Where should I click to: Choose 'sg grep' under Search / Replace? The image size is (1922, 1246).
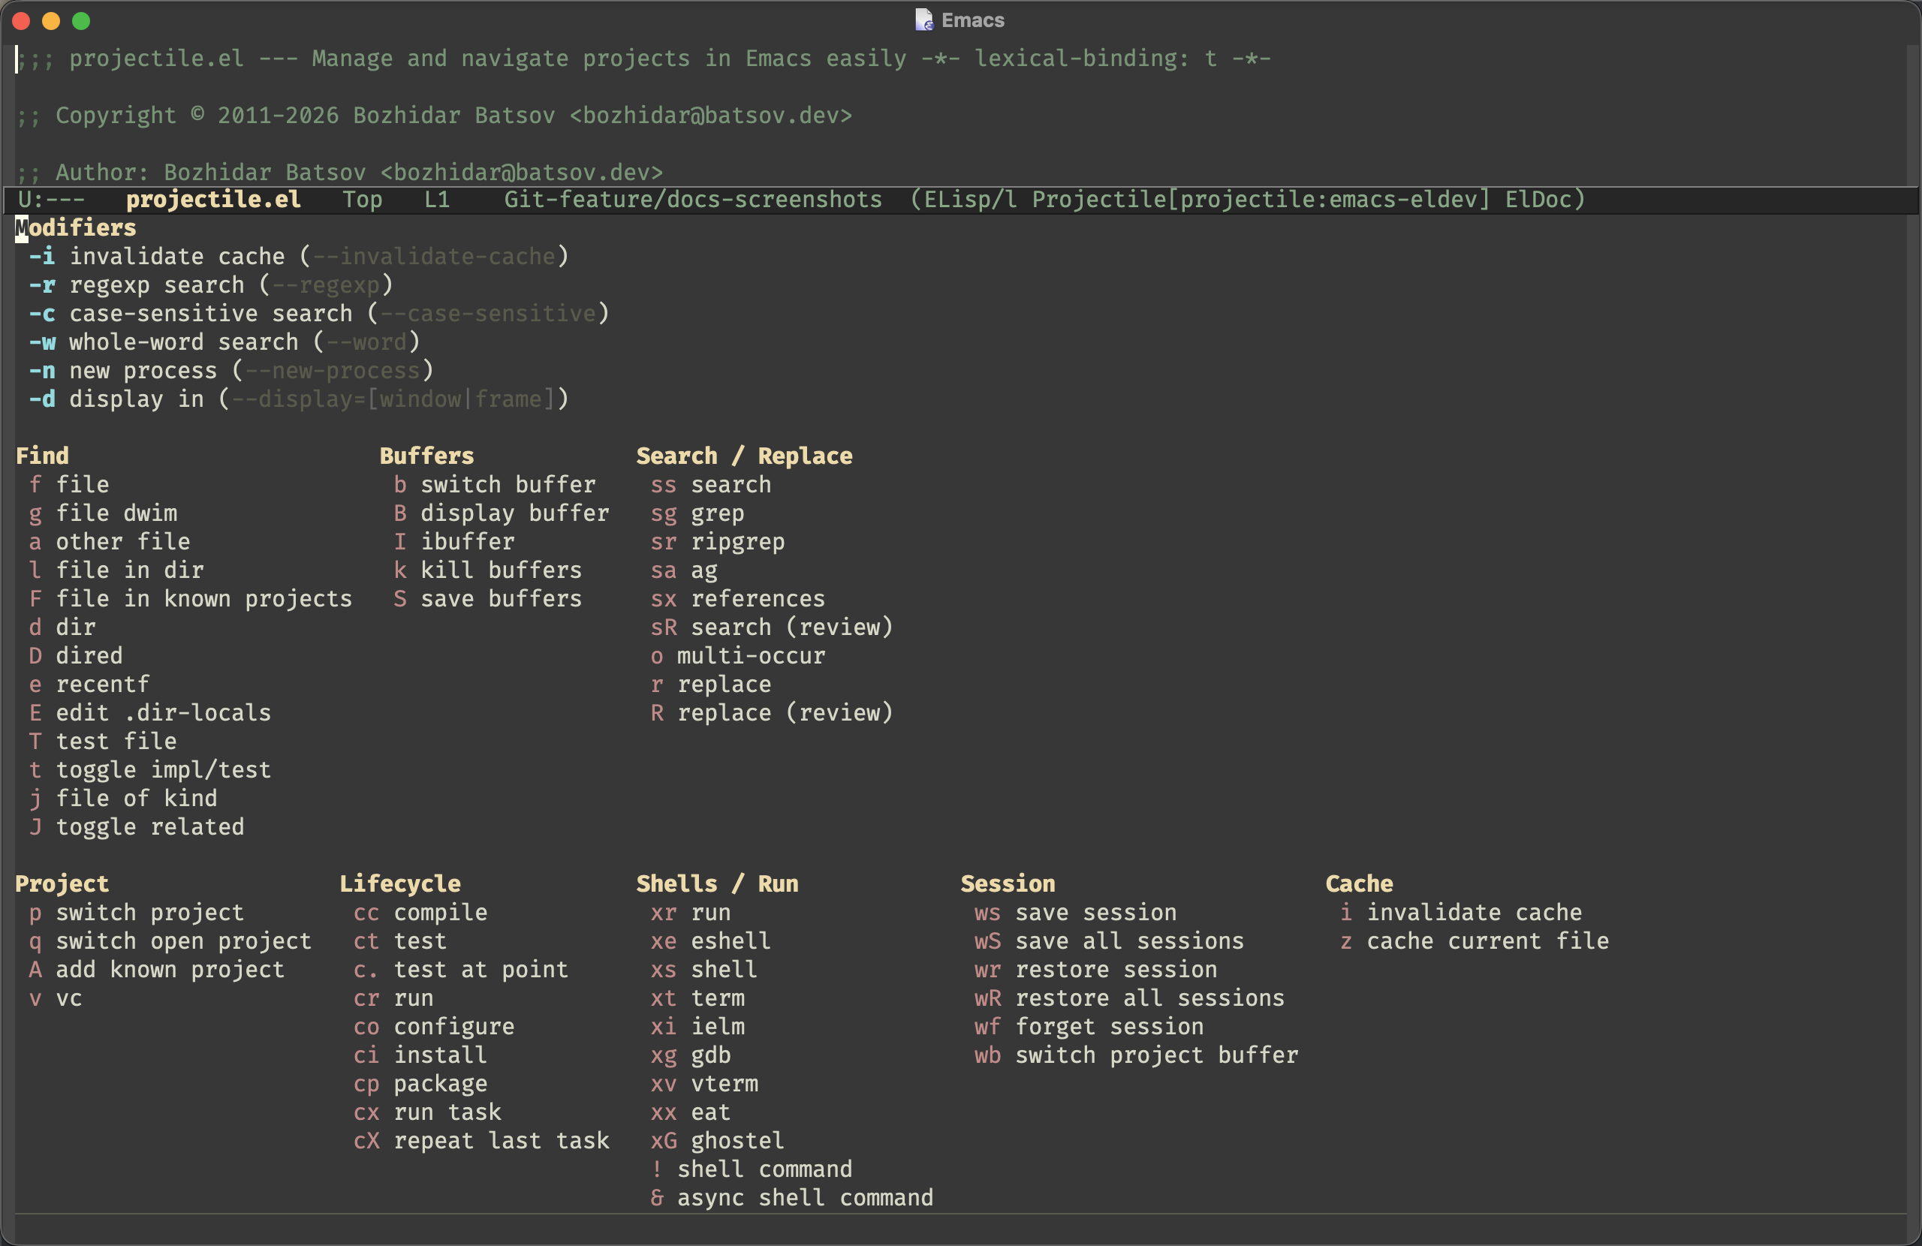697,513
